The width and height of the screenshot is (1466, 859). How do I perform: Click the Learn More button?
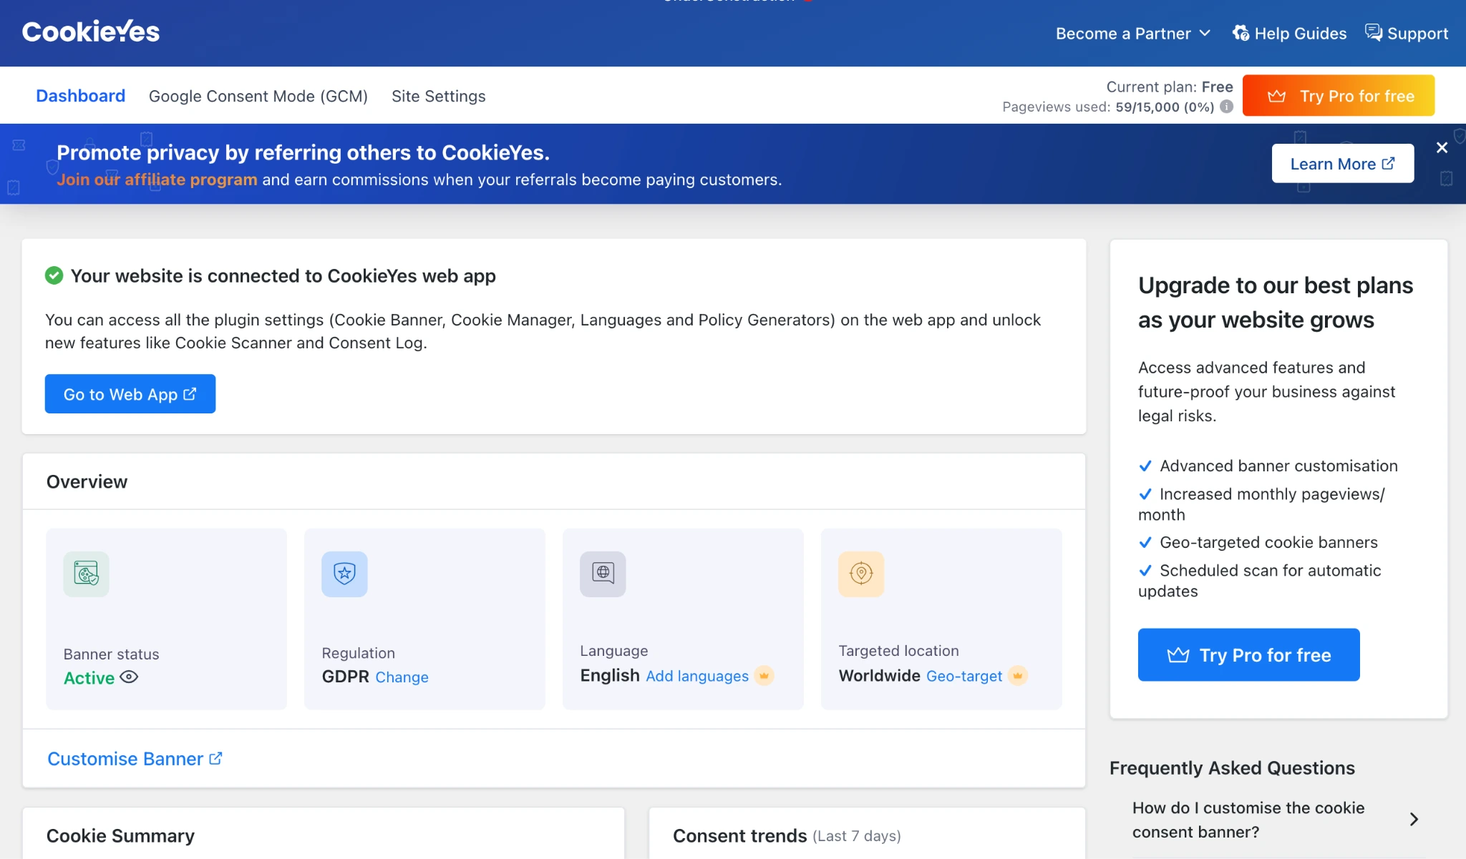[x=1343, y=163]
